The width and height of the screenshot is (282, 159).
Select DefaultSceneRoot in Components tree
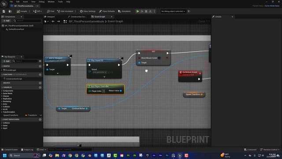(x=16, y=29)
